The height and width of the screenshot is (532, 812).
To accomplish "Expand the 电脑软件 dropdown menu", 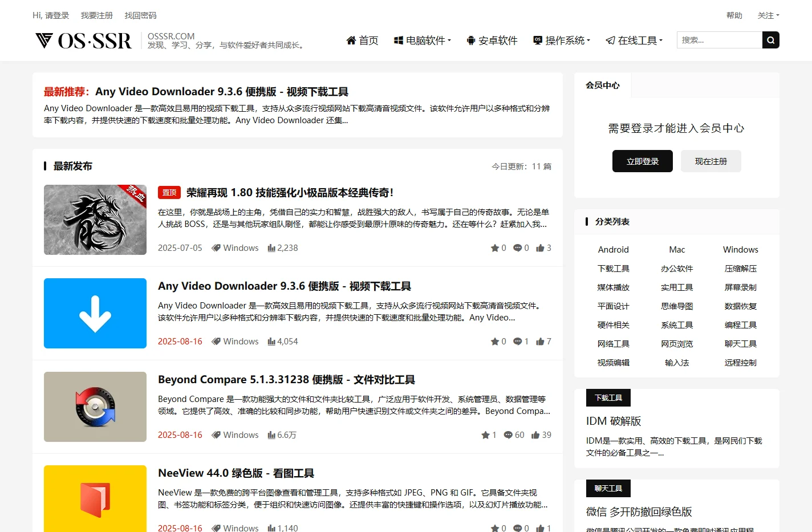I will (423, 40).
